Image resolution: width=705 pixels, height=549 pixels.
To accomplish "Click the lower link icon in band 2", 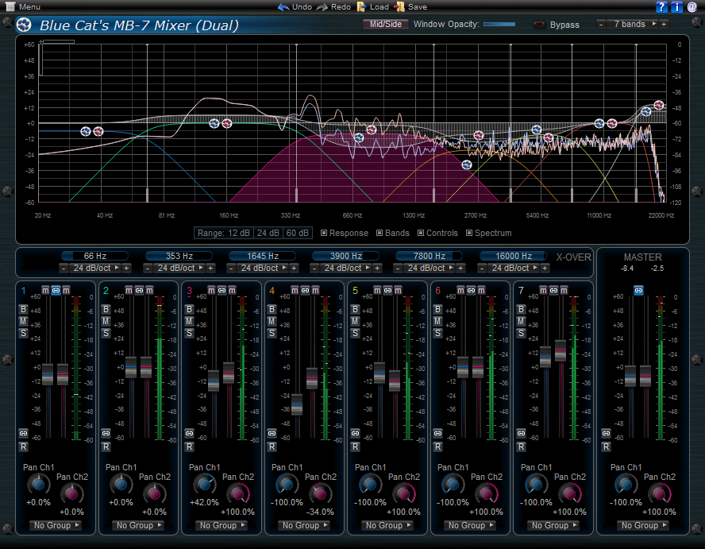I will [x=106, y=433].
